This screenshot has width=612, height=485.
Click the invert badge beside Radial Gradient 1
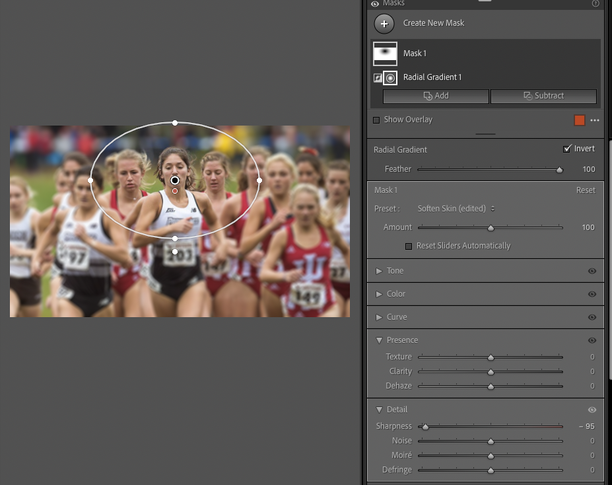tap(376, 77)
